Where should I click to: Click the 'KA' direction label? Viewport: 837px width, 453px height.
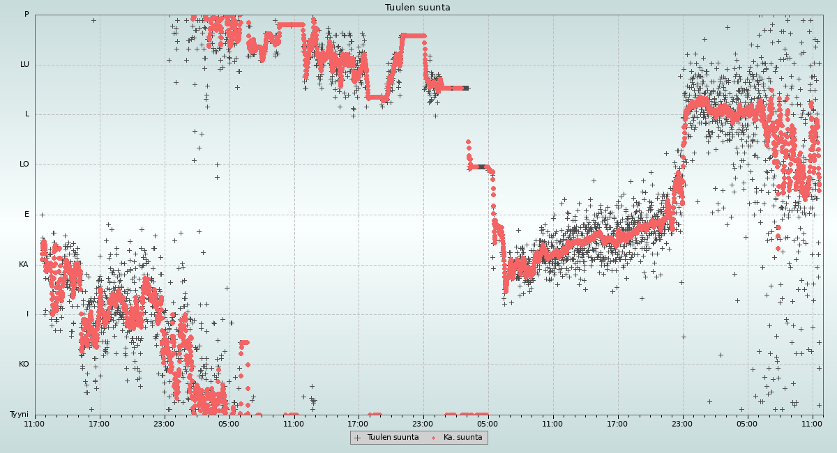(24, 265)
